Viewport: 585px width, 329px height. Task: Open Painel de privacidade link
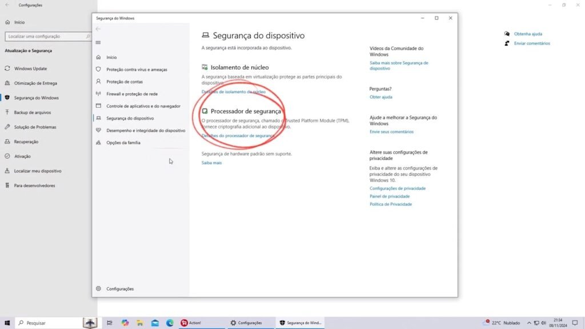pyautogui.click(x=390, y=196)
